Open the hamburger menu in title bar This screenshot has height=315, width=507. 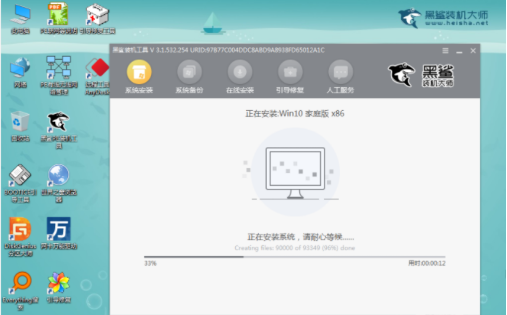point(445,51)
